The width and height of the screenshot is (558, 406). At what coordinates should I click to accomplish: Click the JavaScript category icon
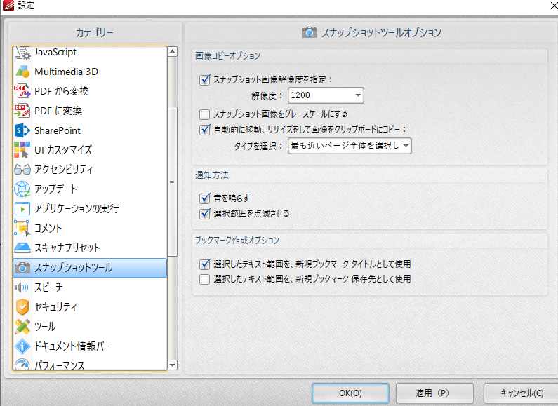(22, 53)
